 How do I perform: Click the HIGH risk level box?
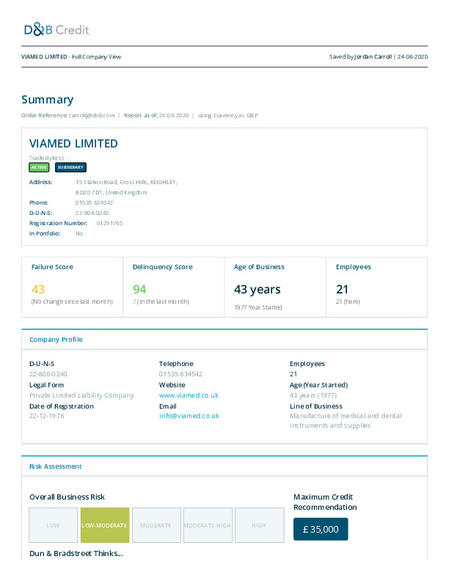pyautogui.click(x=259, y=525)
